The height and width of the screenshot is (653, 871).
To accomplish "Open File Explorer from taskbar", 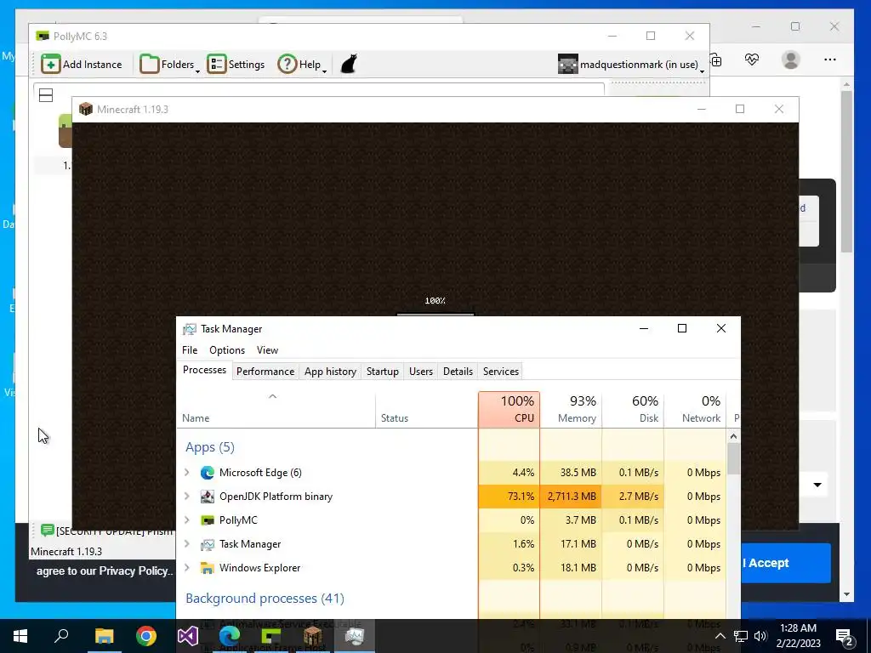I will (x=104, y=636).
